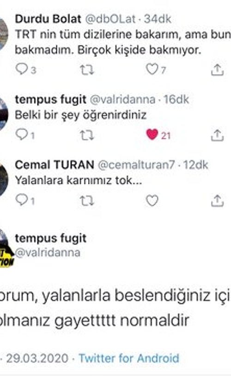
Task: Open Durdu Bolat's profile name
Action: point(48,19)
